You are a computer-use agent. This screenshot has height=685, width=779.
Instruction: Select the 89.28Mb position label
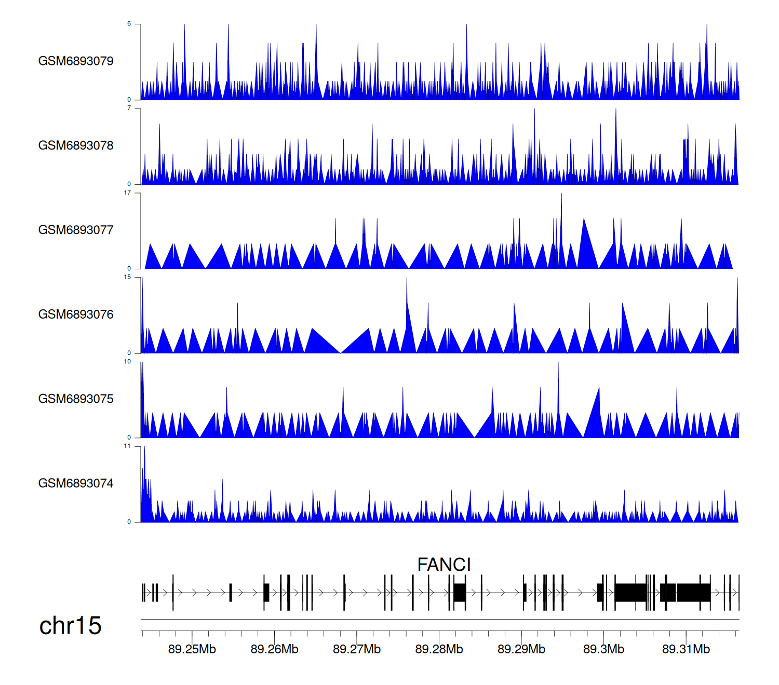[x=439, y=650]
